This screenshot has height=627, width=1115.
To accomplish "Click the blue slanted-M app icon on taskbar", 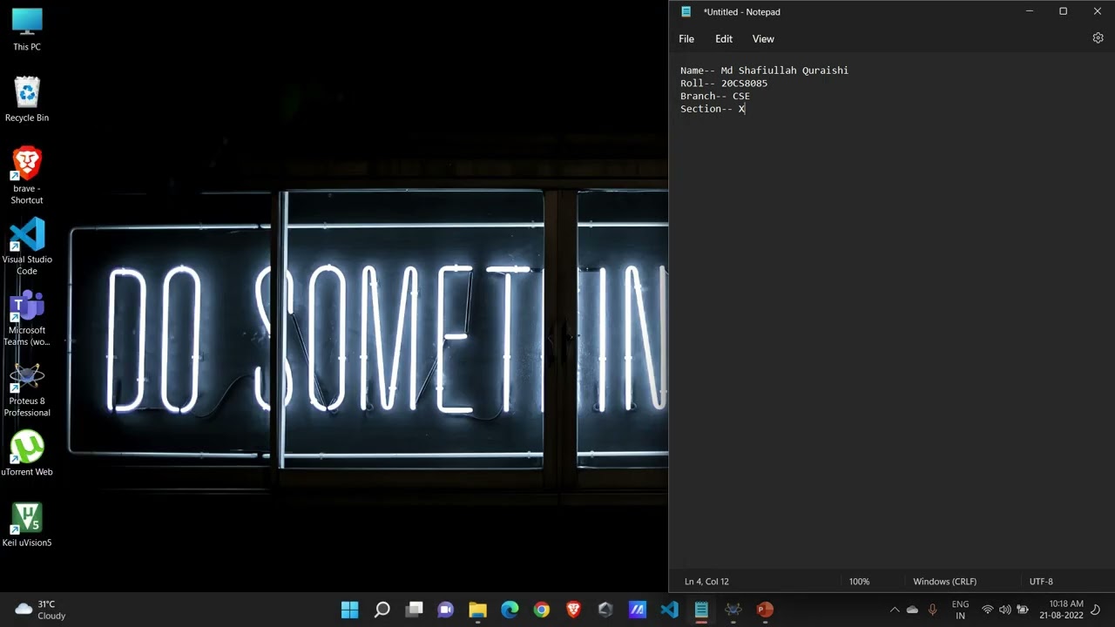I will coord(638,610).
